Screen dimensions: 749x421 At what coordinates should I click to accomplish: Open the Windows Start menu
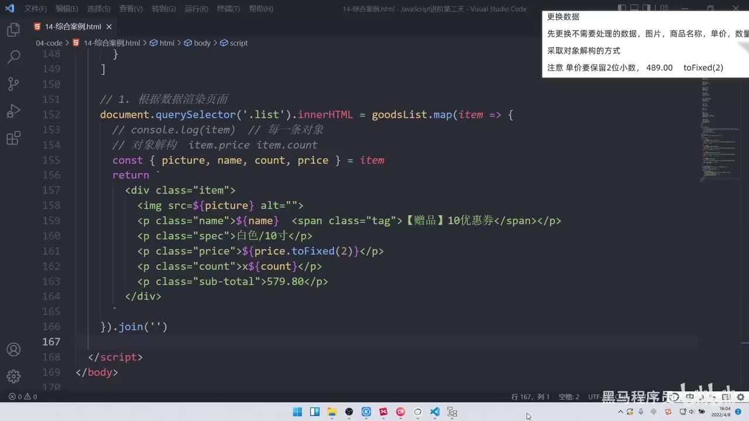[297, 412]
